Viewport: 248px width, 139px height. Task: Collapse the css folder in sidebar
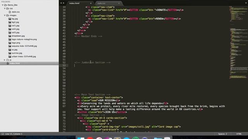5,8
